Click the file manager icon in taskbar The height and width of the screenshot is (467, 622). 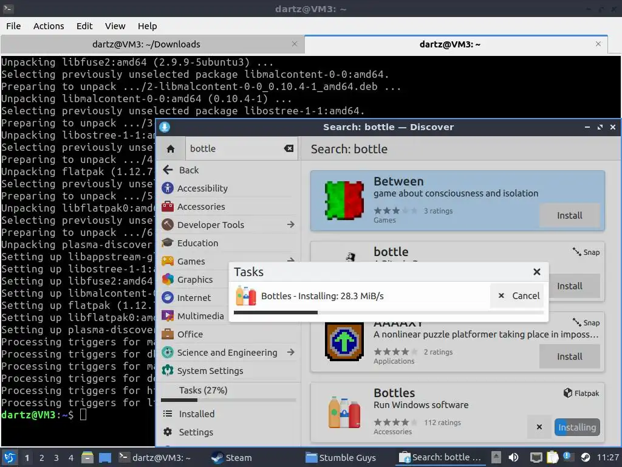(87, 457)
